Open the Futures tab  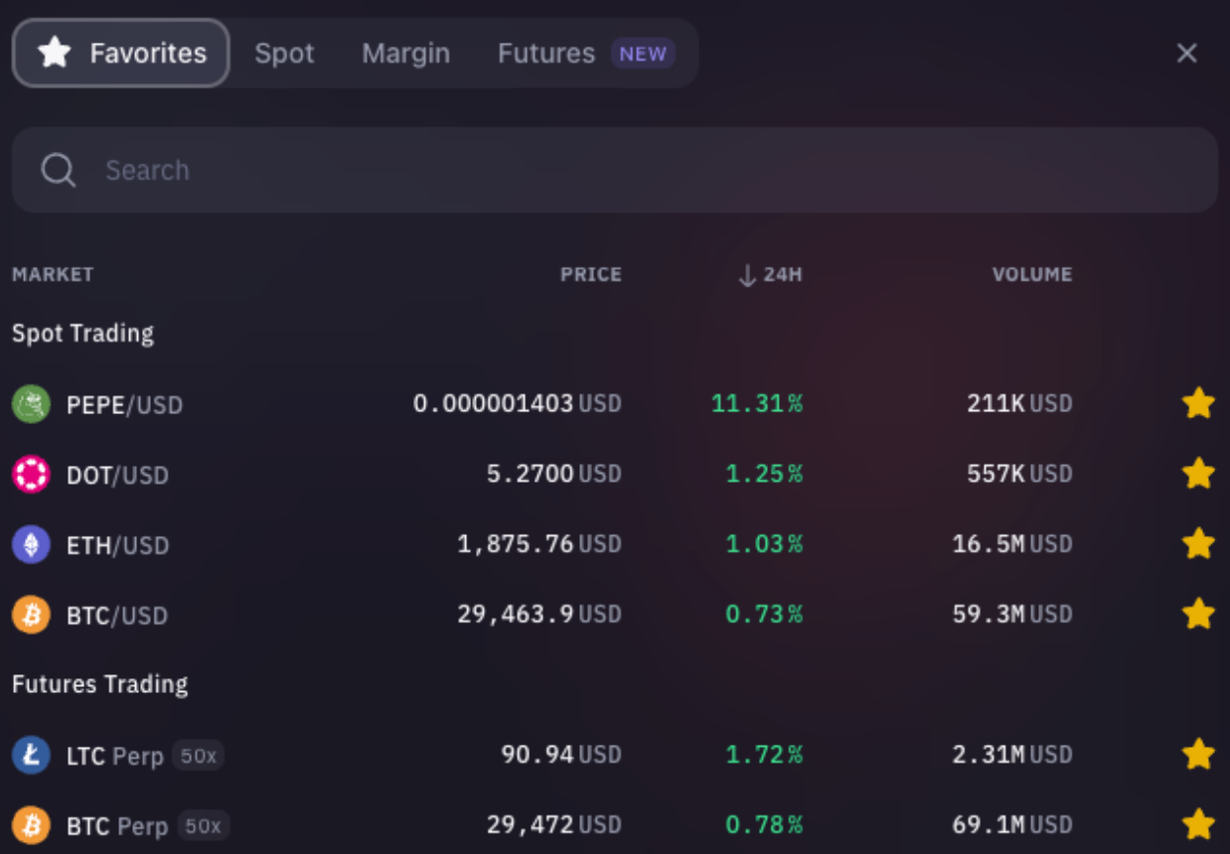pos(545,53)
